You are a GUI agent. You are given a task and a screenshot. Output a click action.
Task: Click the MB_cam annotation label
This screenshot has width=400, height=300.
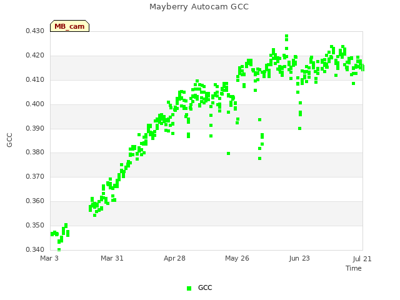tap(69, 26)
